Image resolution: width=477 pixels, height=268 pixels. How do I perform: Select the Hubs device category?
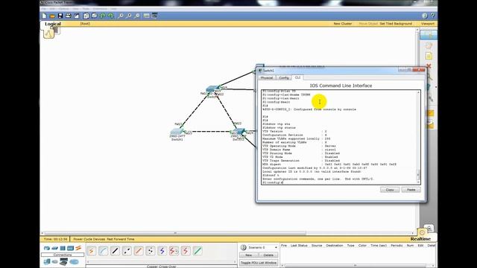63,248
